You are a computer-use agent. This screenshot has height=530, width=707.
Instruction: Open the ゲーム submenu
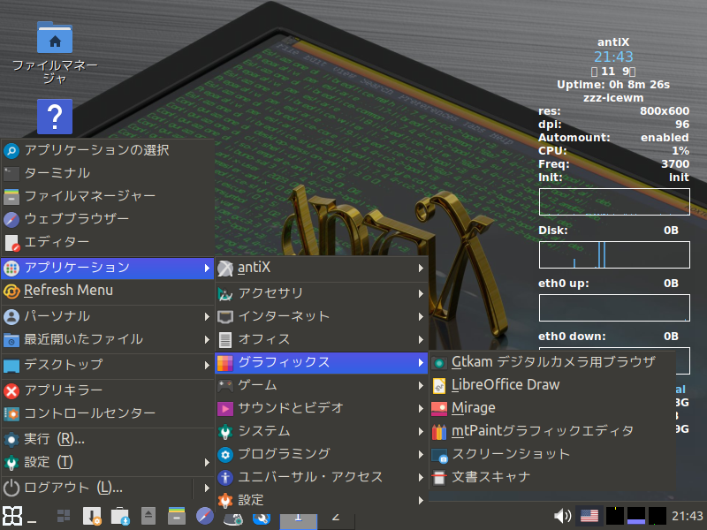point(322,385)
